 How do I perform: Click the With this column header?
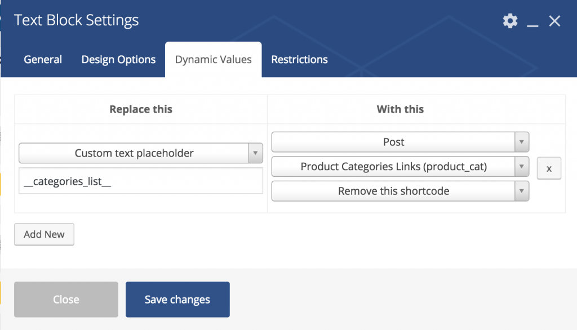400,109
